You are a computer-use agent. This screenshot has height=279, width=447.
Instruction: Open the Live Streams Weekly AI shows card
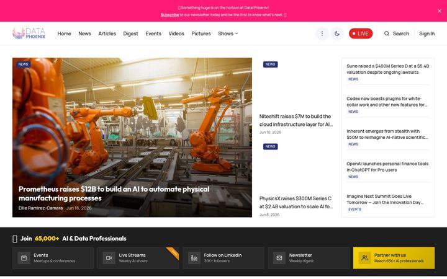coord(138,258)
